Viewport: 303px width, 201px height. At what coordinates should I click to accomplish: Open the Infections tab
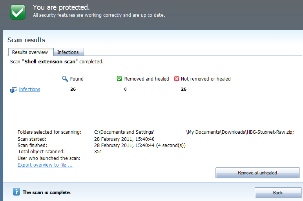point(68,52)
